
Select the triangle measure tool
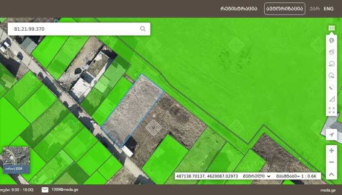pyautogui.click(x=332, y=99)
